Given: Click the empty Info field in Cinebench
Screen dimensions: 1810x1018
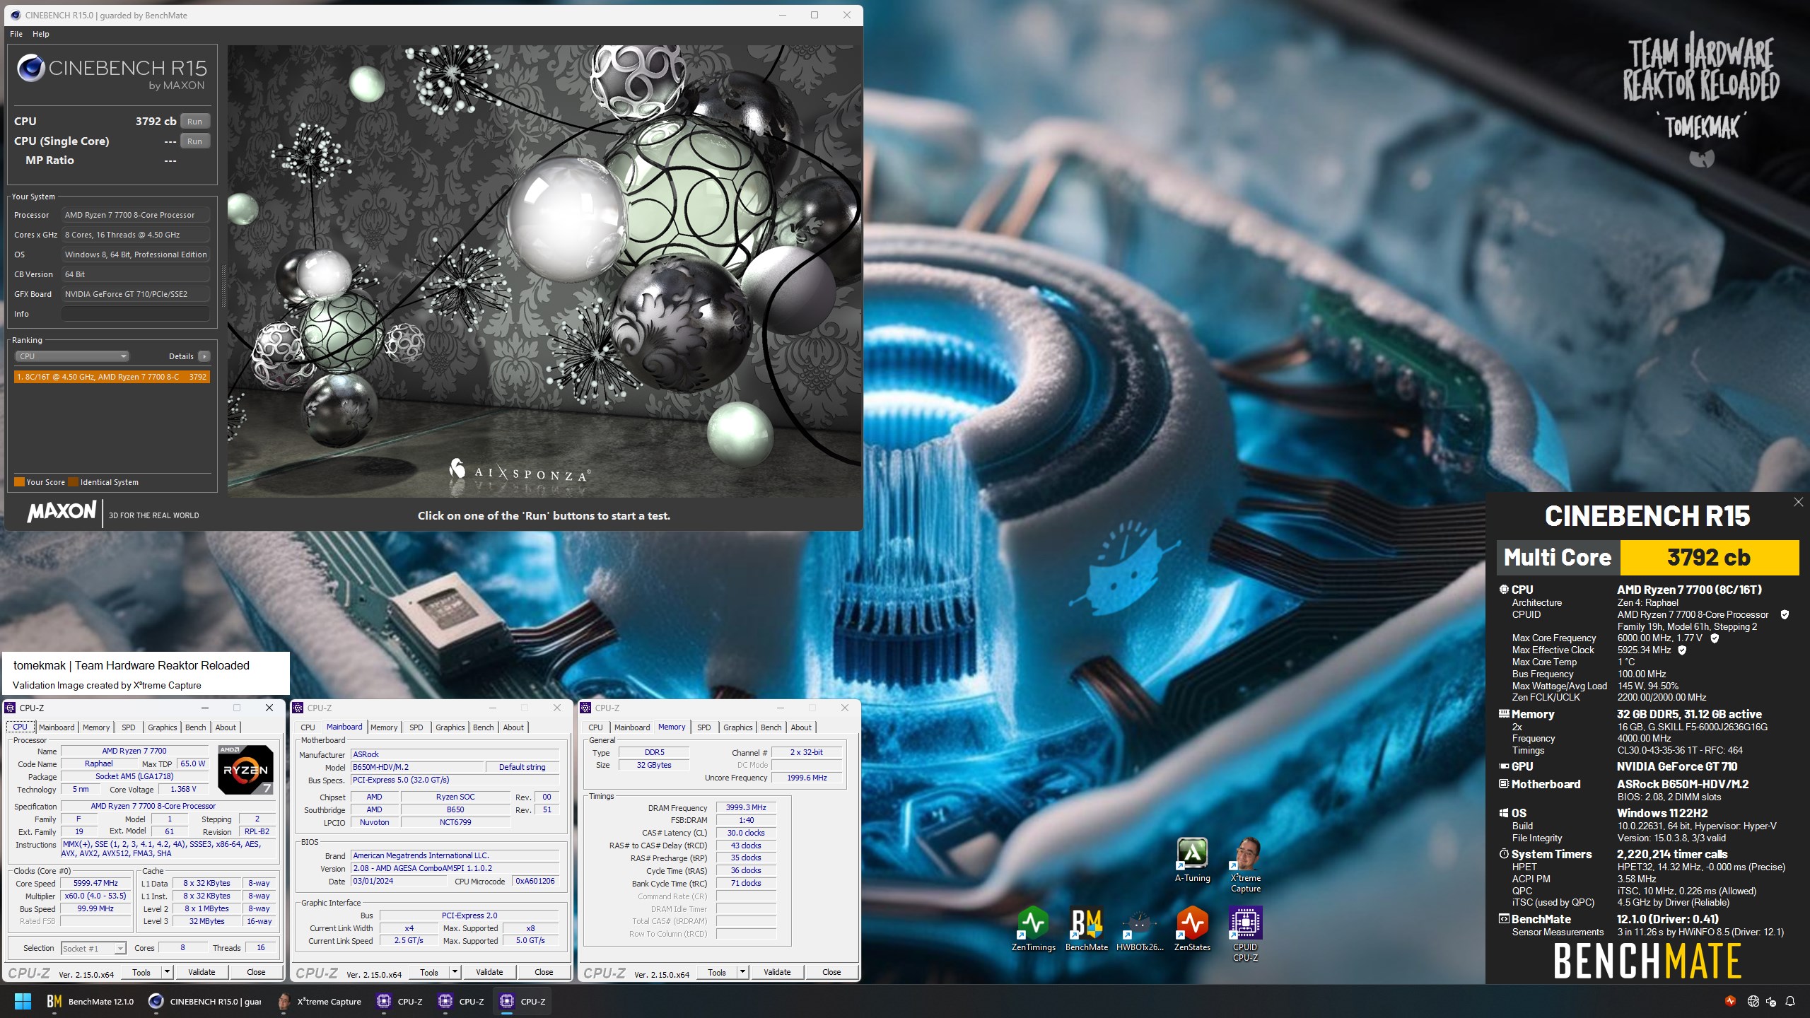Looking at the screenshot, I should (135, 314).
